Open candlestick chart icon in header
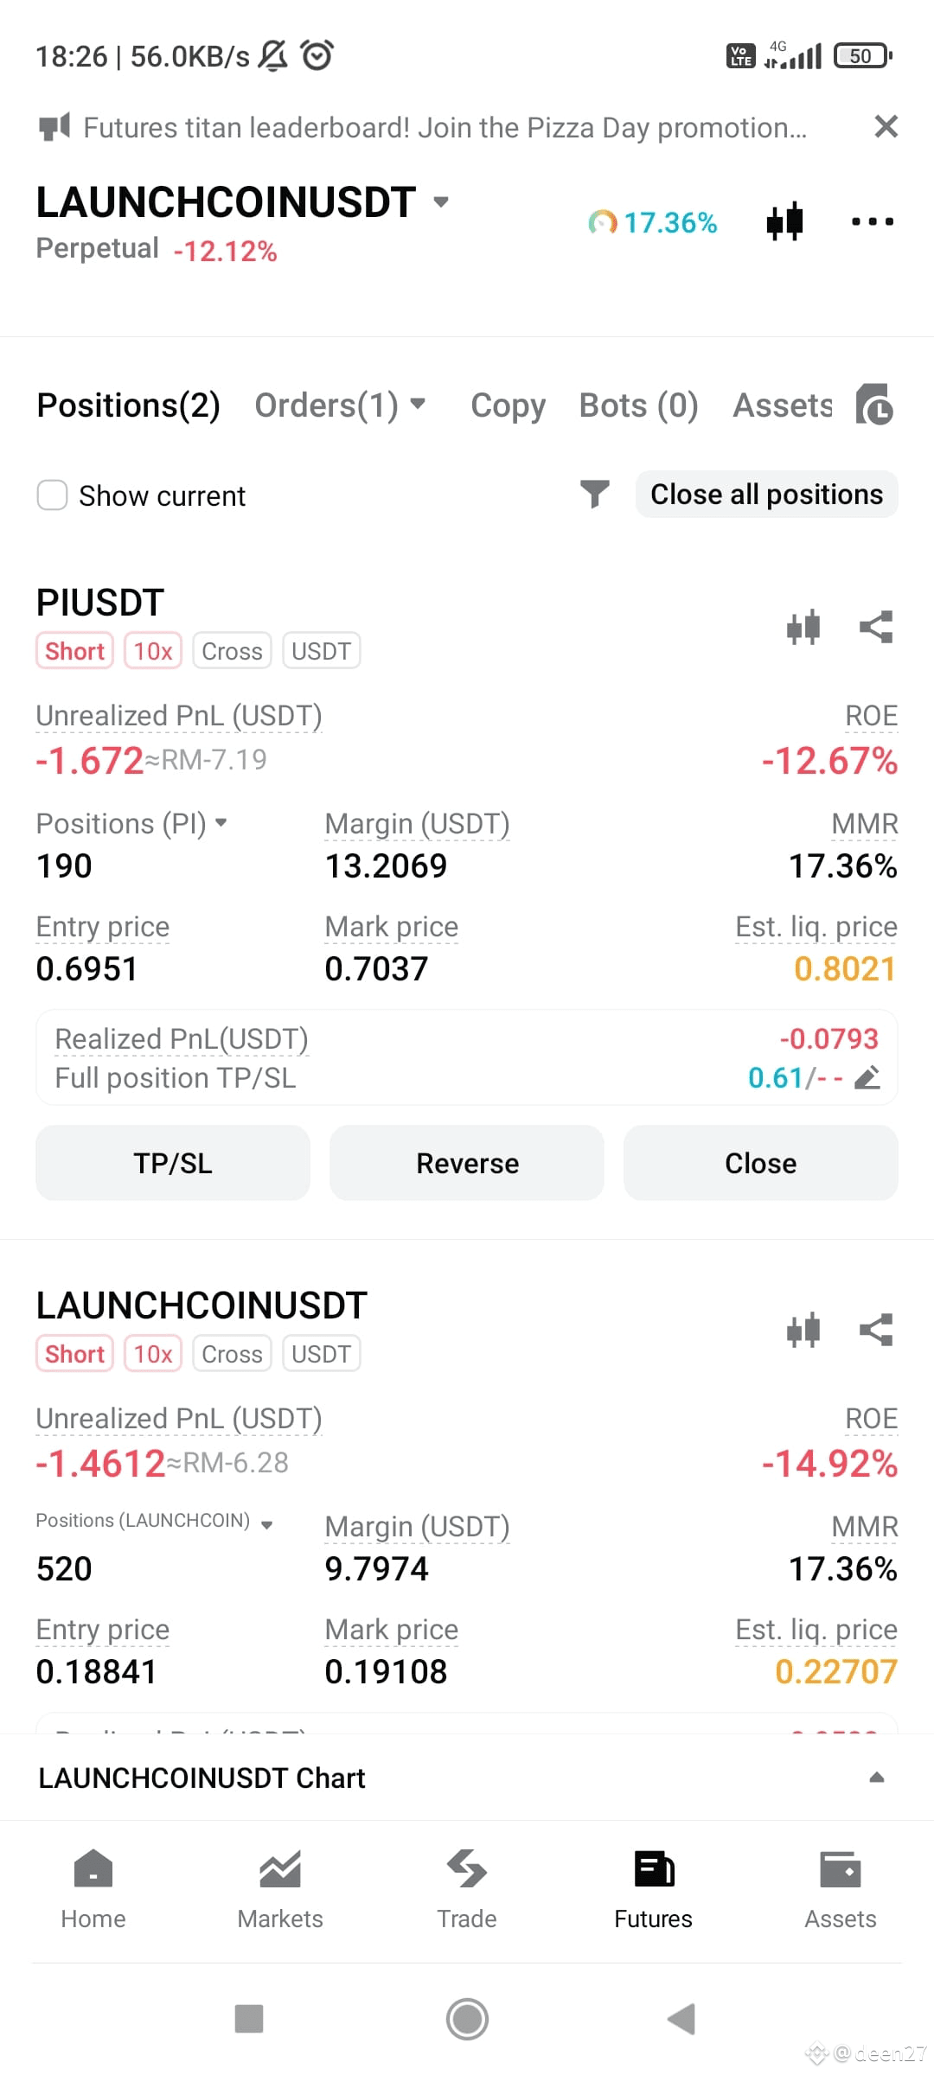 click(x=784, y=221)
